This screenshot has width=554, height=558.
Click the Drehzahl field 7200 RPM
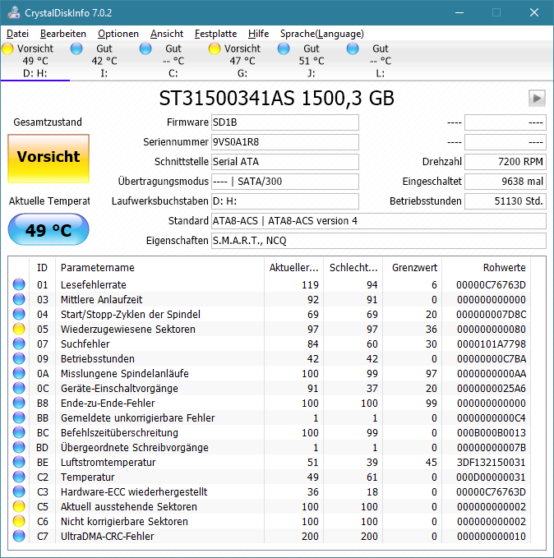click(506, 162)
